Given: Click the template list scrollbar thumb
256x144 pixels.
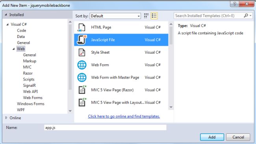Looking at the screenshot, I should tap(171, 36).
